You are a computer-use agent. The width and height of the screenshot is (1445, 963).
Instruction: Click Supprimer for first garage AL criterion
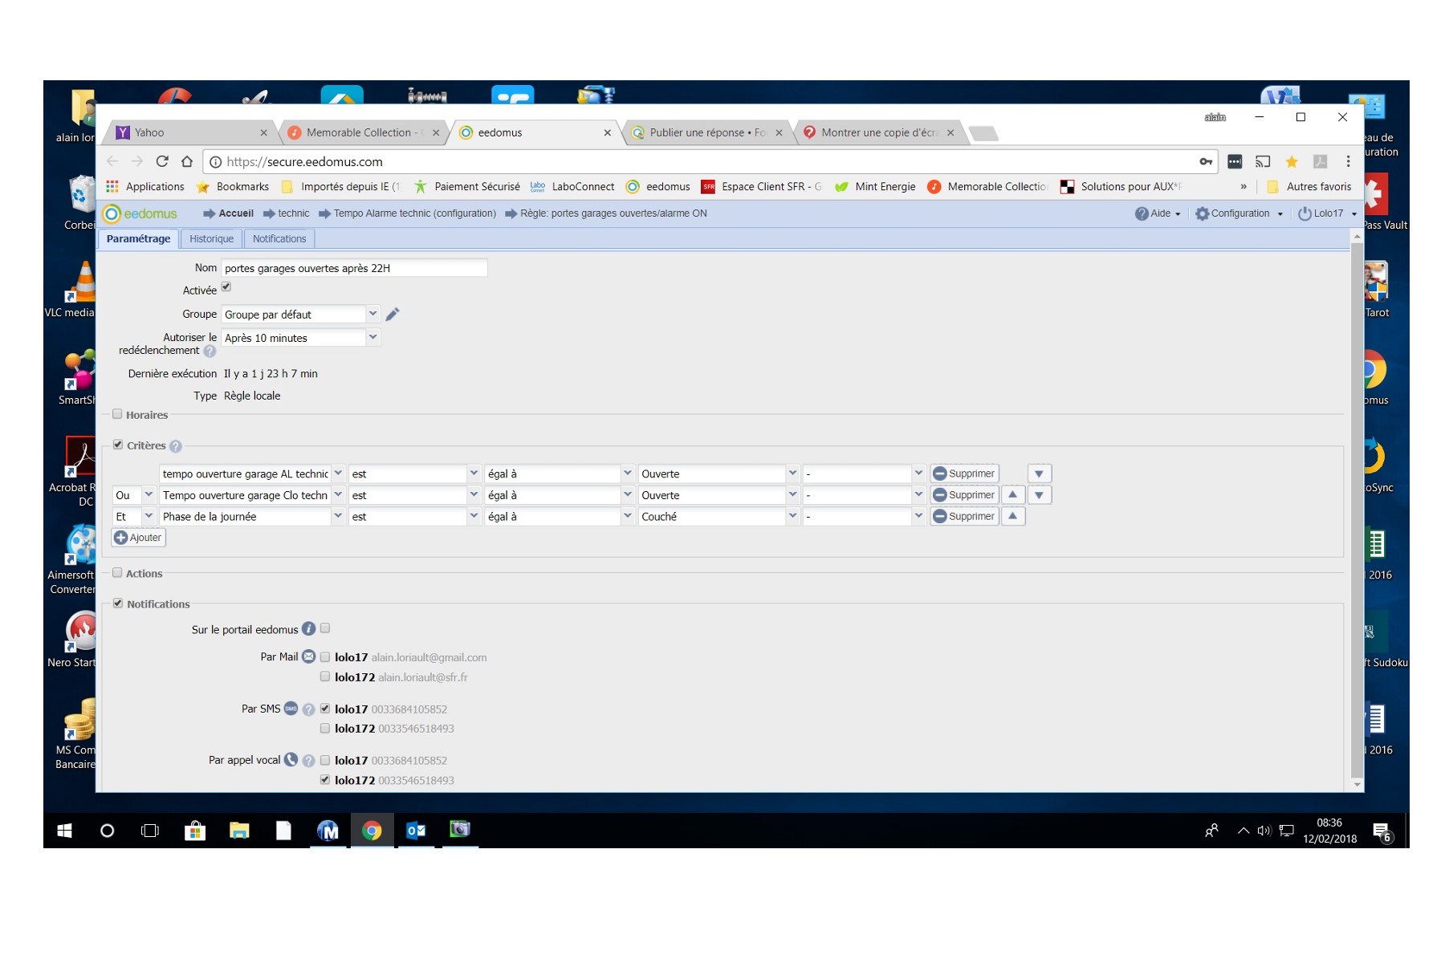tap(964, 474)
